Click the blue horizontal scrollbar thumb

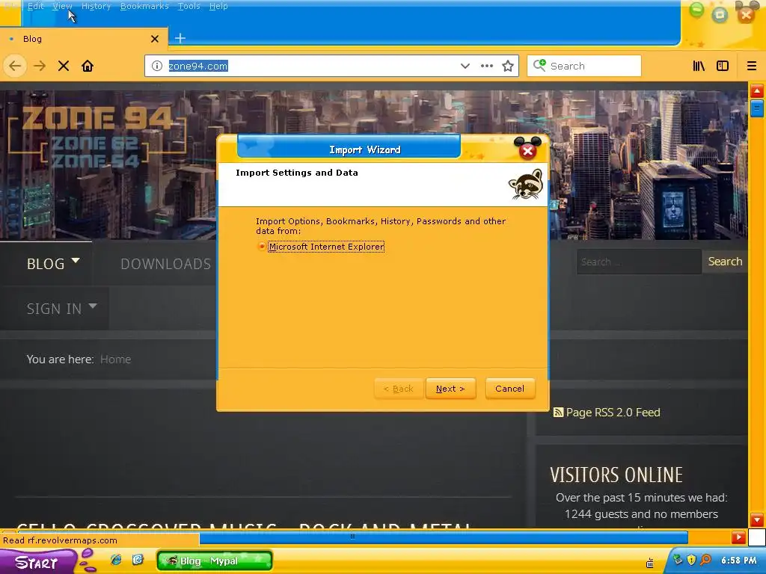tap(444, 537)
